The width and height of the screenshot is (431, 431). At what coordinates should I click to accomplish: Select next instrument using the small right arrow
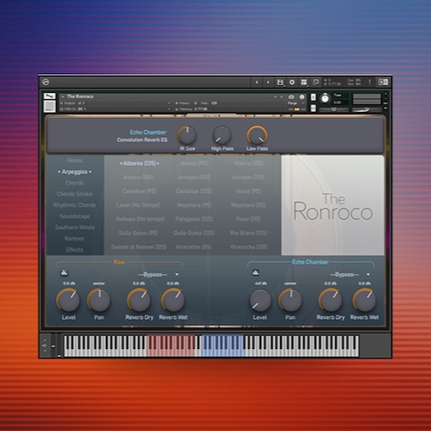pos(281,97)
